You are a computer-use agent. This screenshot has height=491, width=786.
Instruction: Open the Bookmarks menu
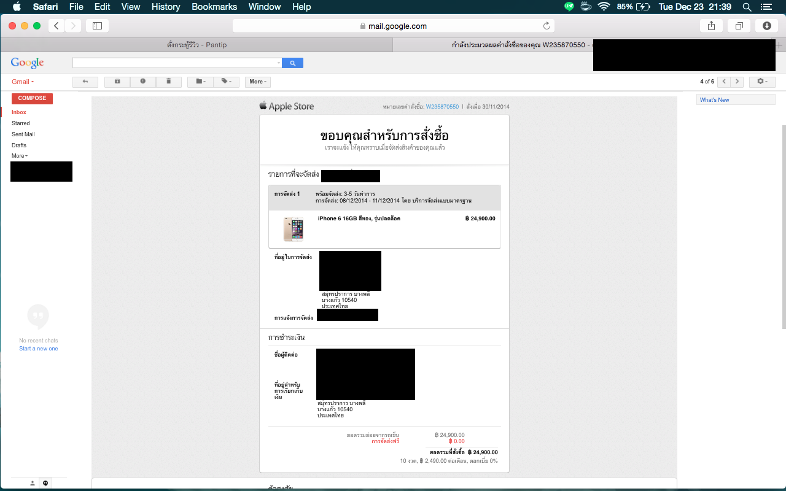(214, 7)
